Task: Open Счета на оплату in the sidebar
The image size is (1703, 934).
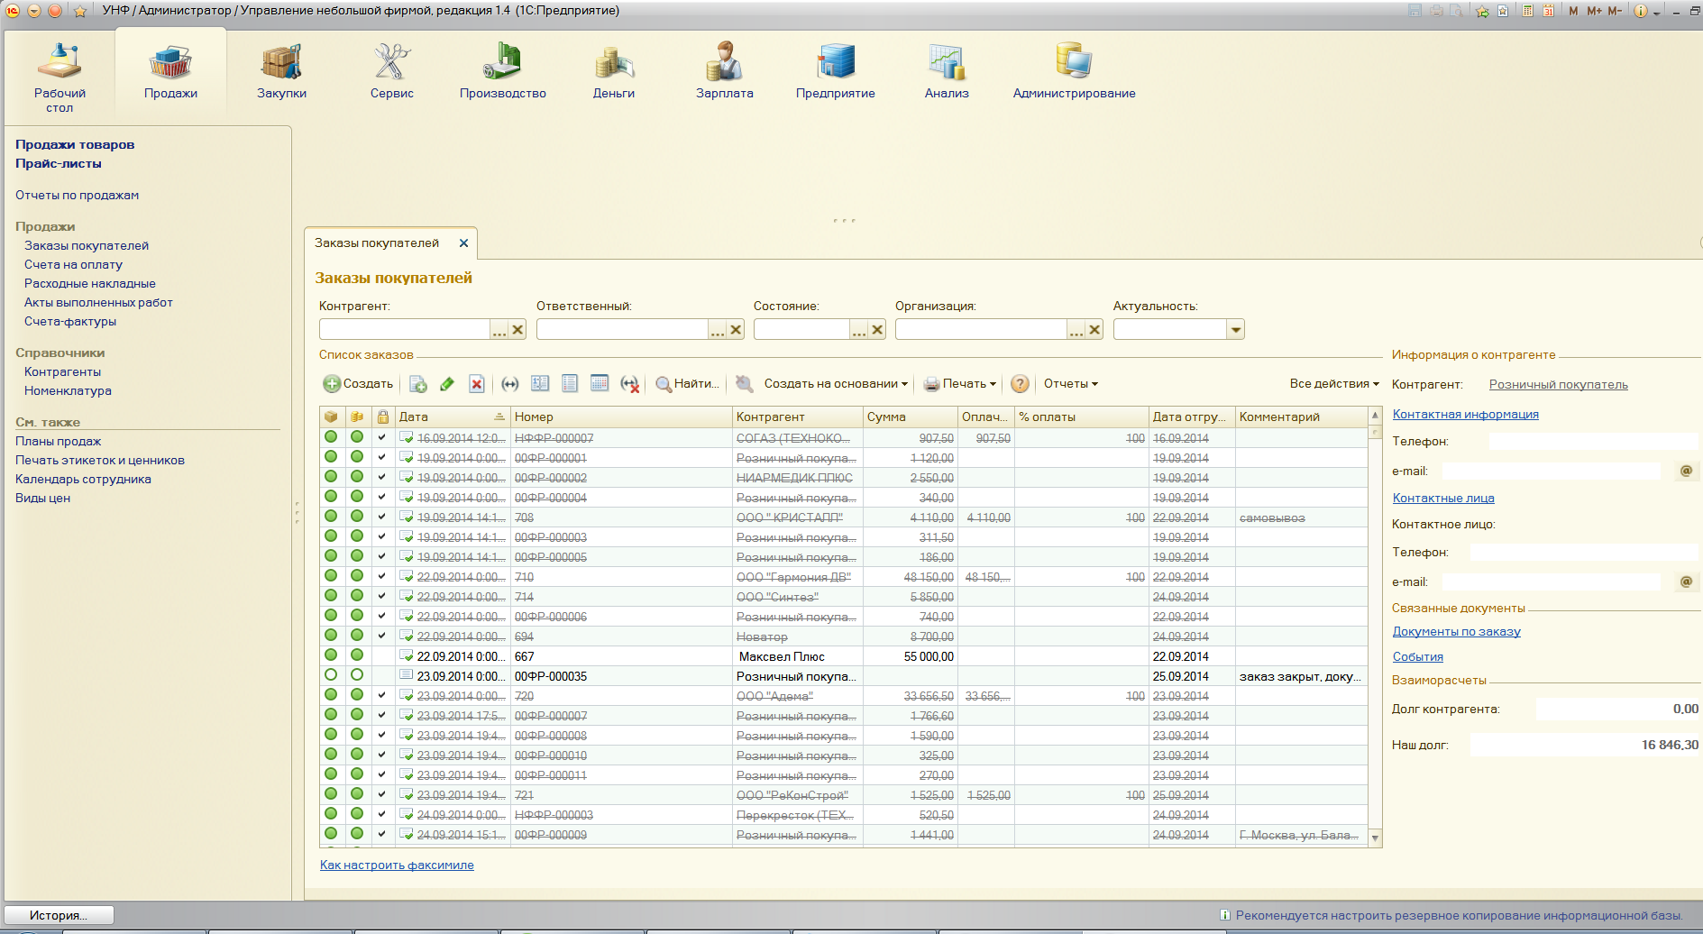Action: click(73, 265)
